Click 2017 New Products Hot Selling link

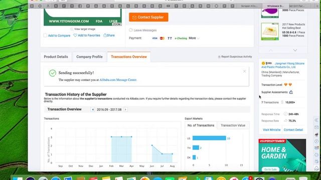[293, 26]
